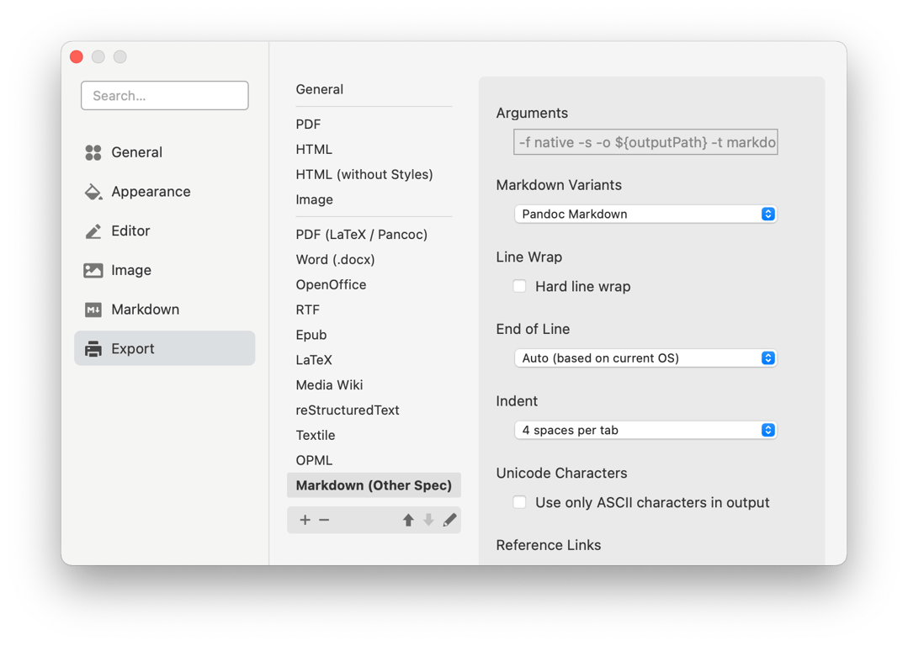Click the Arguments text field

(645, 143)
